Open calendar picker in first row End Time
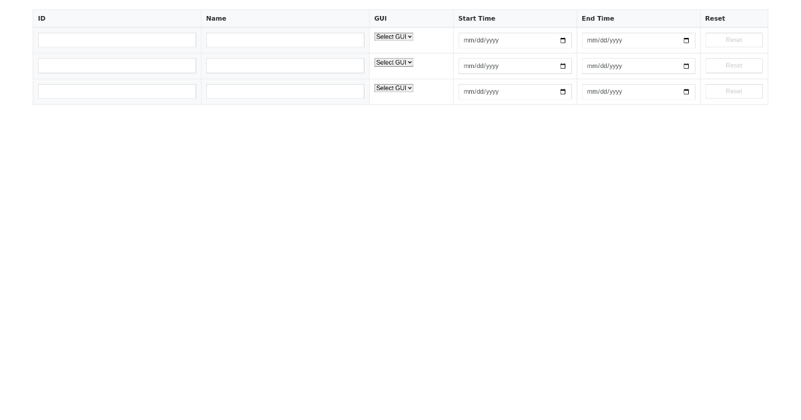The height and width of the screenshot is (420, 801). (x=686, y=41)
